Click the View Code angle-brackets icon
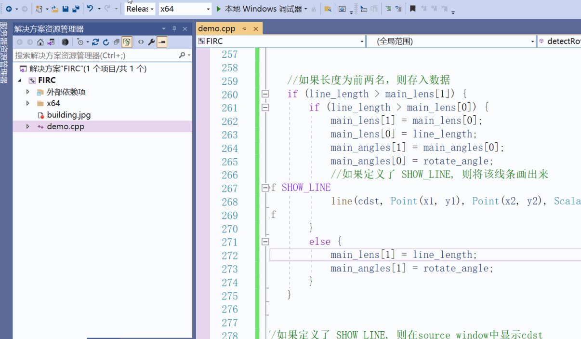Image resolution: width=581 pixels, height=339 pixels. coord(141,42)
